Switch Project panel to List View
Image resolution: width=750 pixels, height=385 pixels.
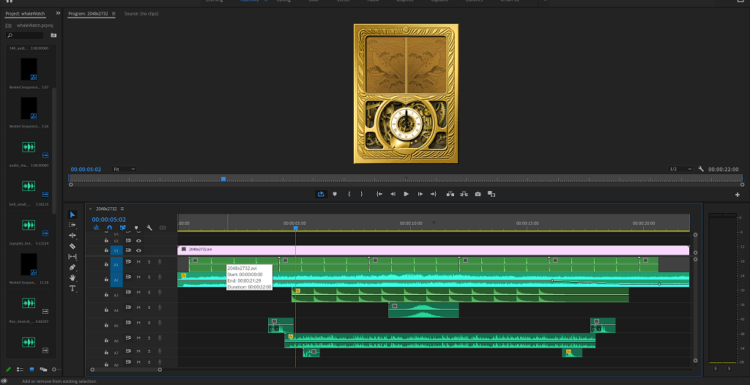(x=20, y=369)
